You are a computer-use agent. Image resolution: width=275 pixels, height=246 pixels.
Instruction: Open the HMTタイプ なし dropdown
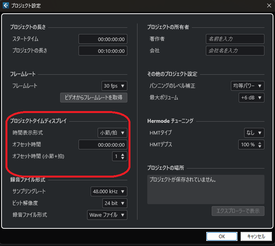click(254, 133)
